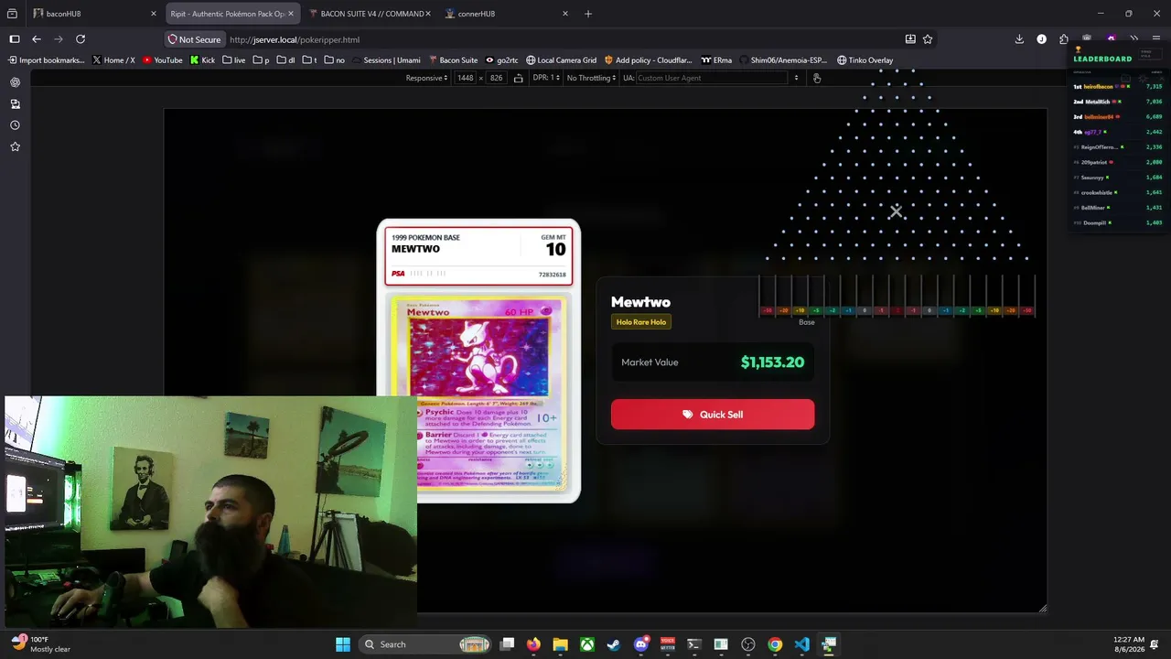Open Google Chrome from the taskbar
The image size is (1171, 659).
[775, 644]
